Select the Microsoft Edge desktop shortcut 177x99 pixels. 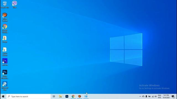[5, 86]
